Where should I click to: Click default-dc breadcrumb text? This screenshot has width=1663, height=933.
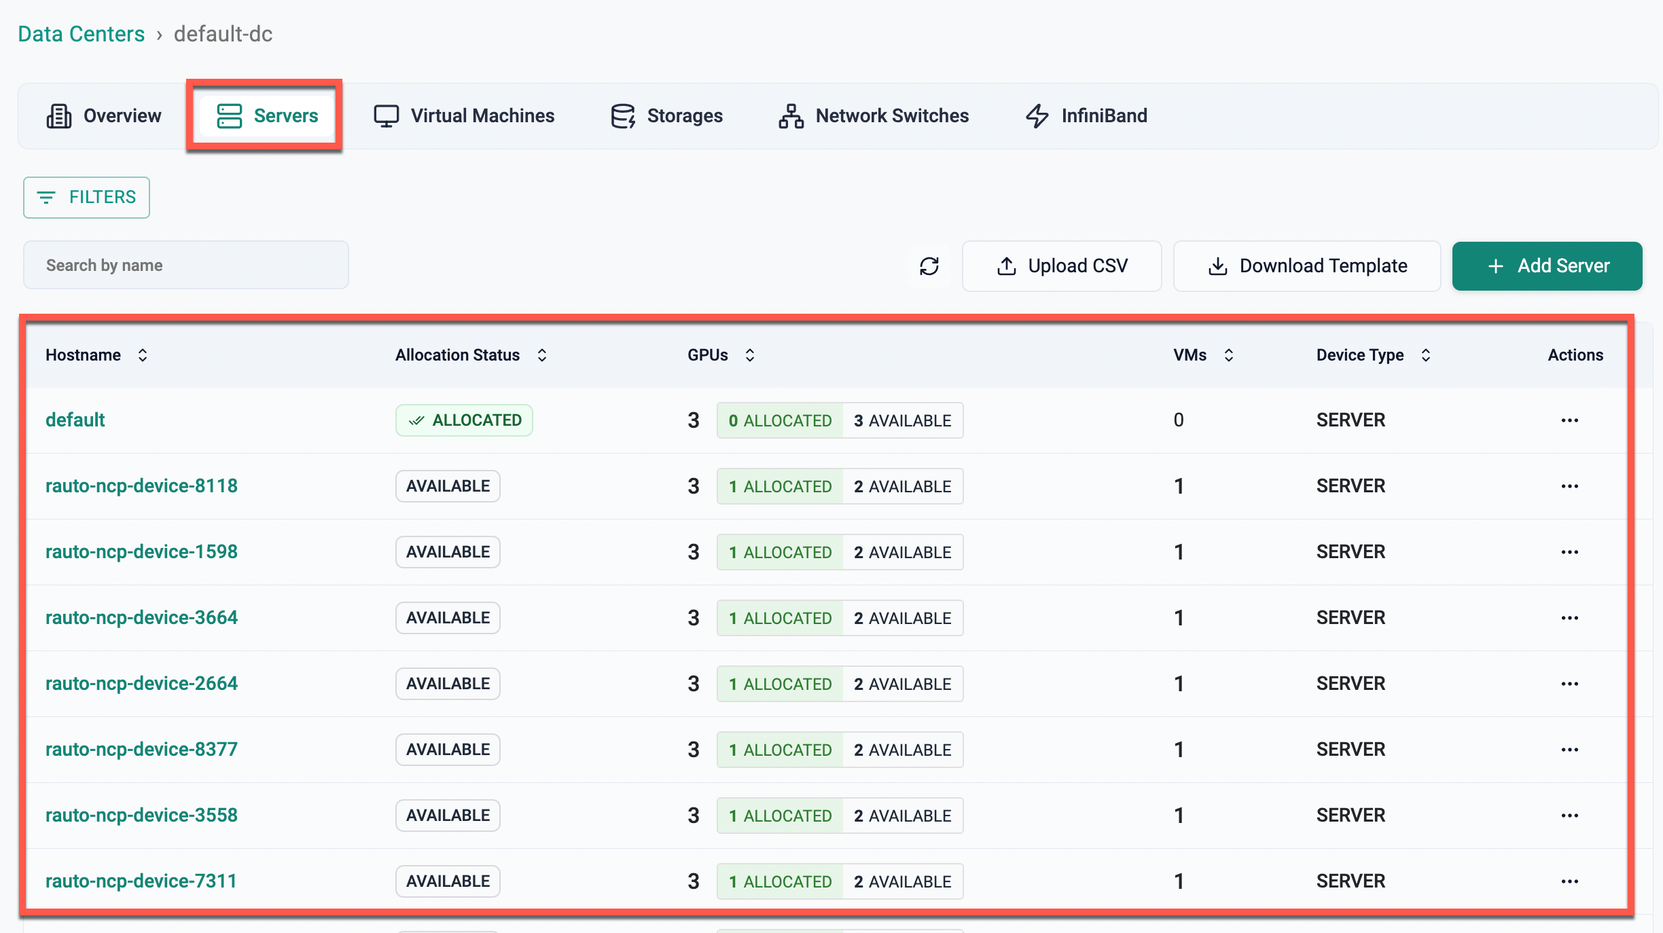pos(223,34)
